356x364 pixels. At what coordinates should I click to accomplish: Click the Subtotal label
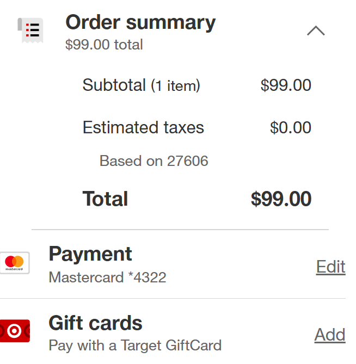pos(114,85)
